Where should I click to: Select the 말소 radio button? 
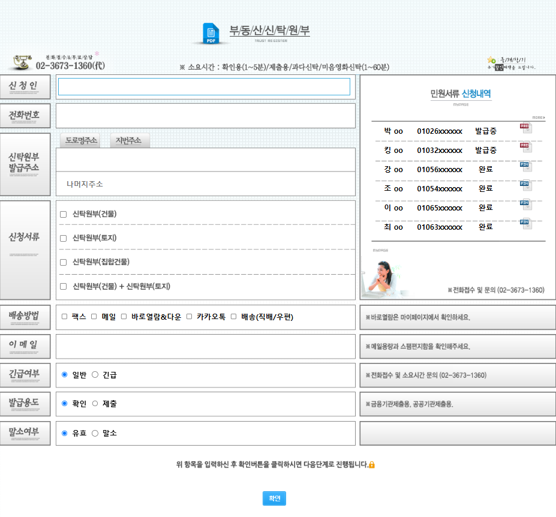click(x=95, y=433)
